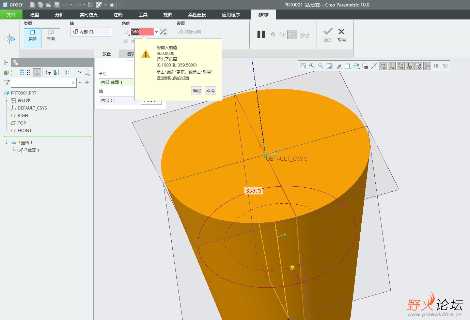Open the redo history dropdown arrow
The image size is (470, 320).
tap(84, 5)
